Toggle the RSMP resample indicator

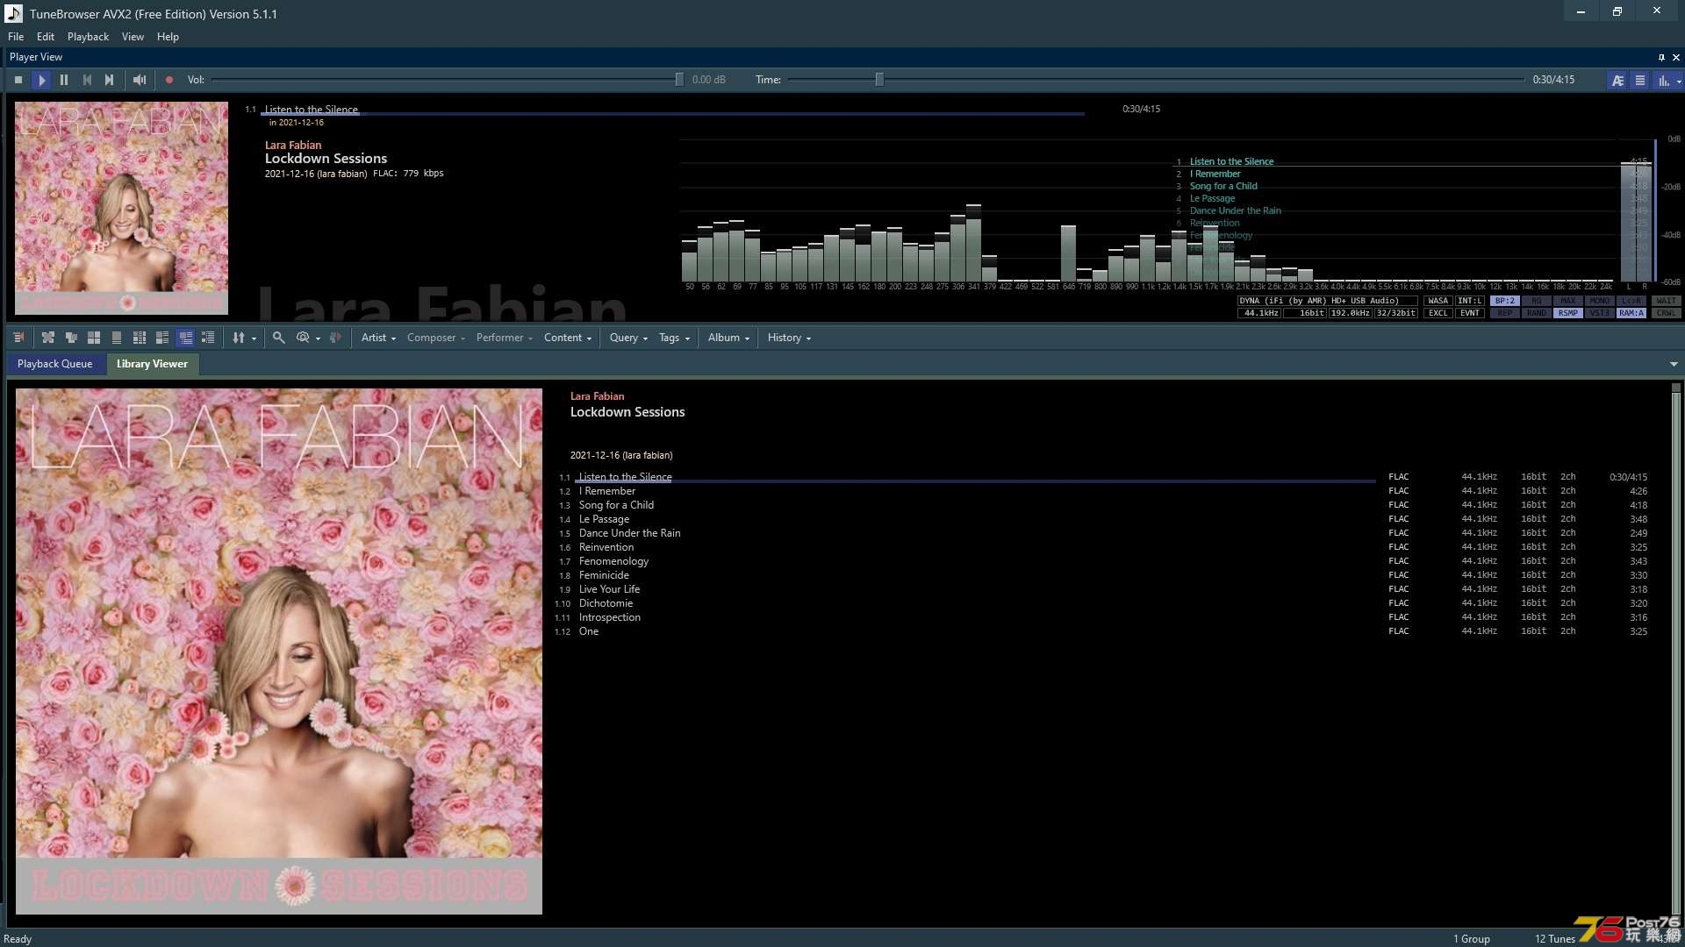(1568, 313)
